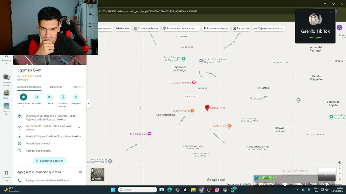Click the Guardar bookmark icon

[36, 97]
